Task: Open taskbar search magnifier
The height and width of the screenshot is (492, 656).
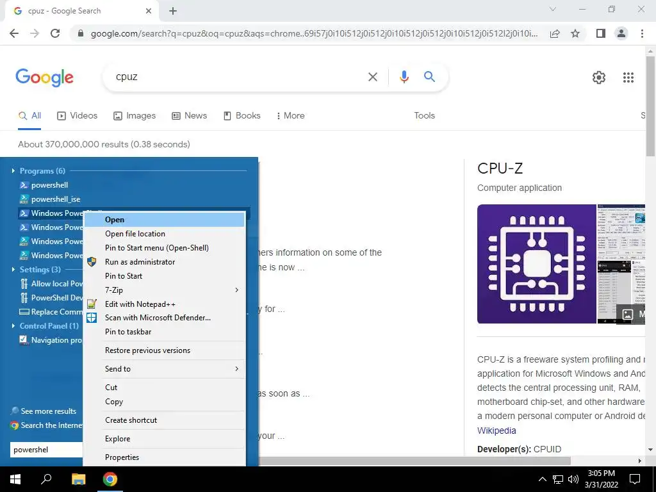Action: pos(46,479)
